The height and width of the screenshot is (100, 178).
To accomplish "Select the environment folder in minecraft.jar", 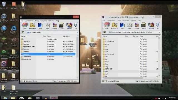I will tap(130, 54).
